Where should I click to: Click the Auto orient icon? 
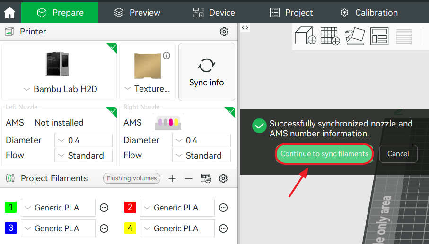click(x=355, y=36)
